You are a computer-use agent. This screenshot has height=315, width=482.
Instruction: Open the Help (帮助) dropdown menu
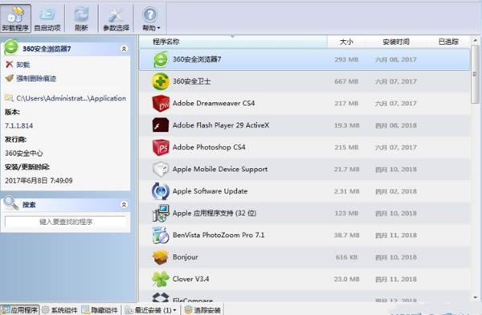pos(151,18)
